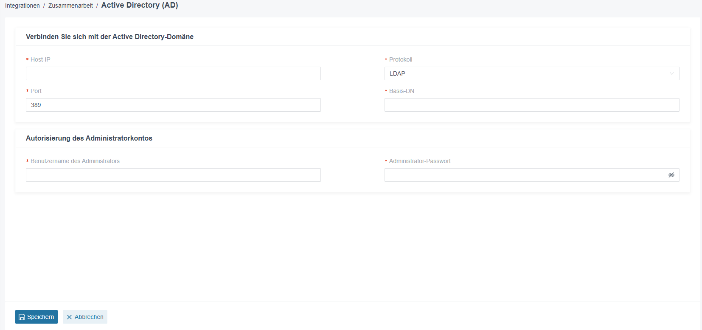Click the Basis-DN label
Screen dimensions: 702x330
coord(402,91)
